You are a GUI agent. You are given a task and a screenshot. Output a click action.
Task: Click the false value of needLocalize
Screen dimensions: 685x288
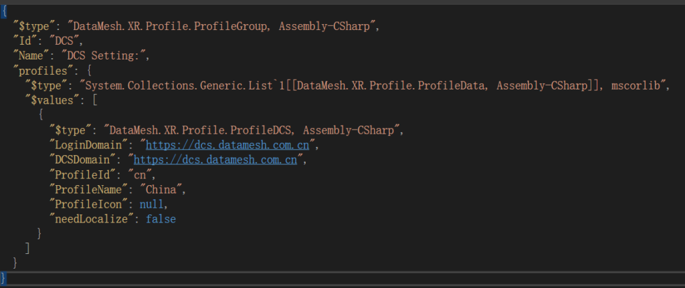coord(161,219)
